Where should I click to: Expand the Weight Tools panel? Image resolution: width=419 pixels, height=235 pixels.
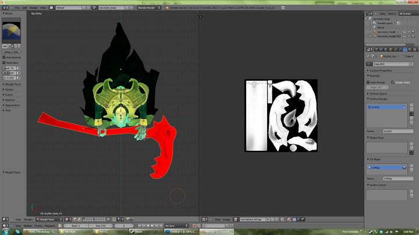(13, 84)
